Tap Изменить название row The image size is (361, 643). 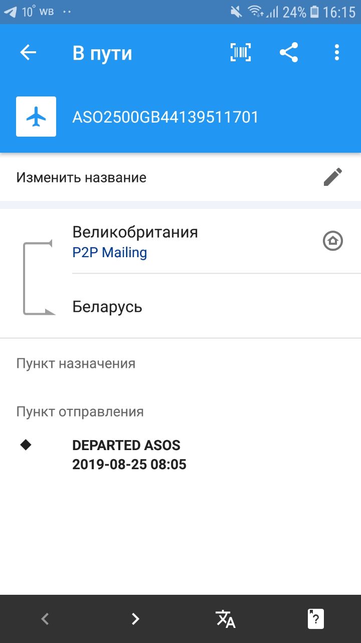(180, 177)
